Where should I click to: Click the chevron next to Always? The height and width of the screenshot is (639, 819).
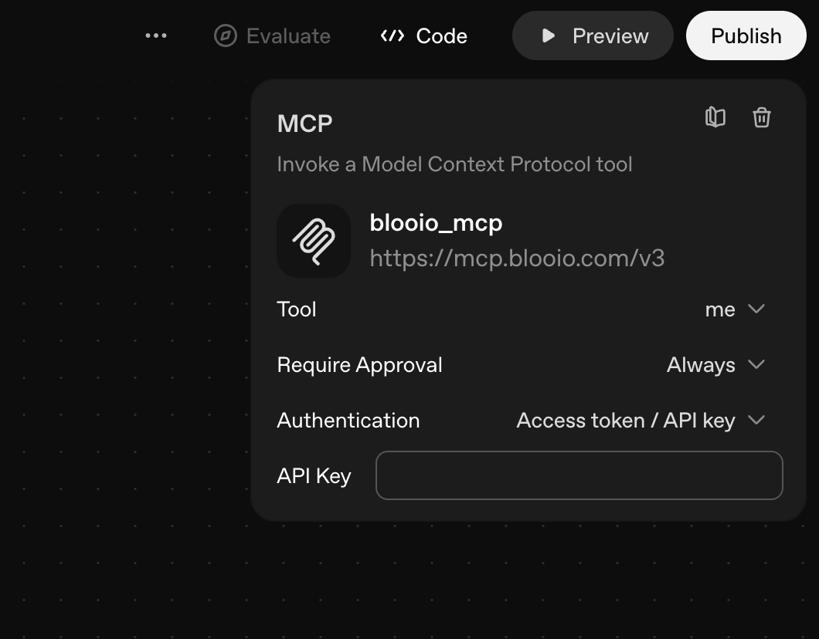tap(756, 364)
